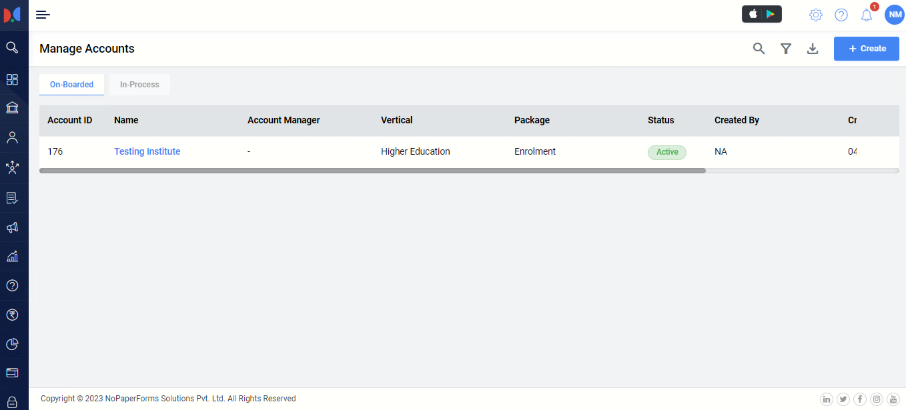Switch to the On-Boarded tab
The image size is (906, 410).
tap(71, 85)
